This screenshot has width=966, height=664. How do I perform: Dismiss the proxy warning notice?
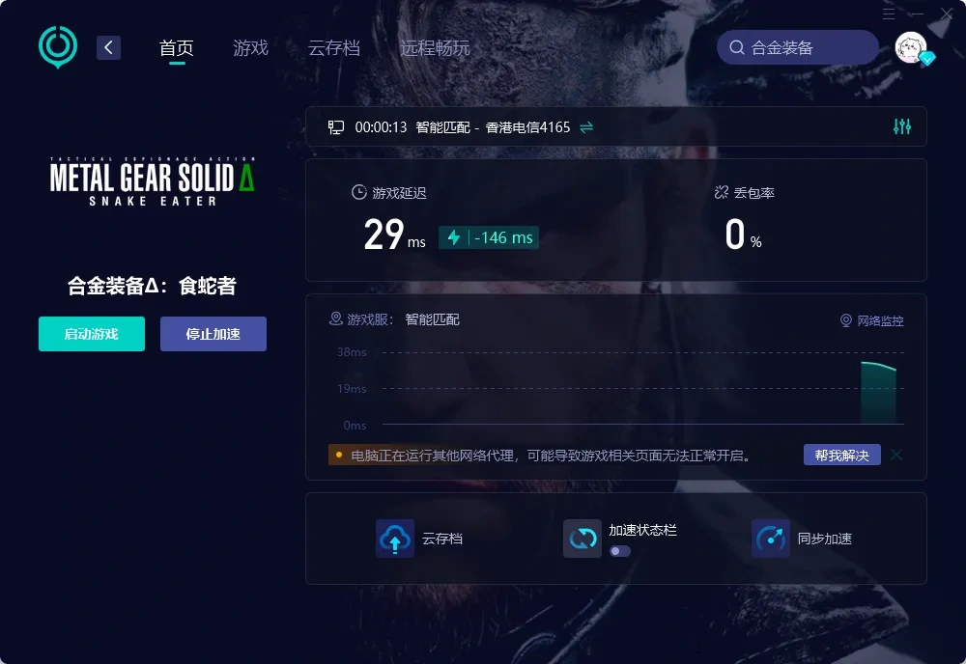tap(896, 455)
